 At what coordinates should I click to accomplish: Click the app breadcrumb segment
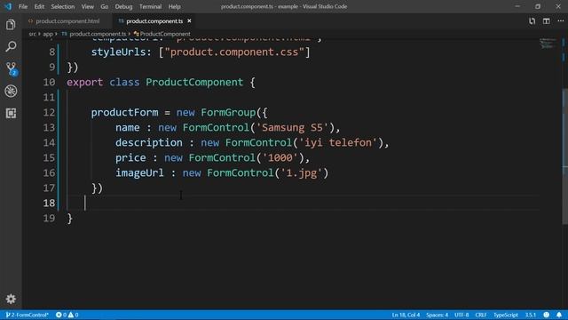[48, 34]
